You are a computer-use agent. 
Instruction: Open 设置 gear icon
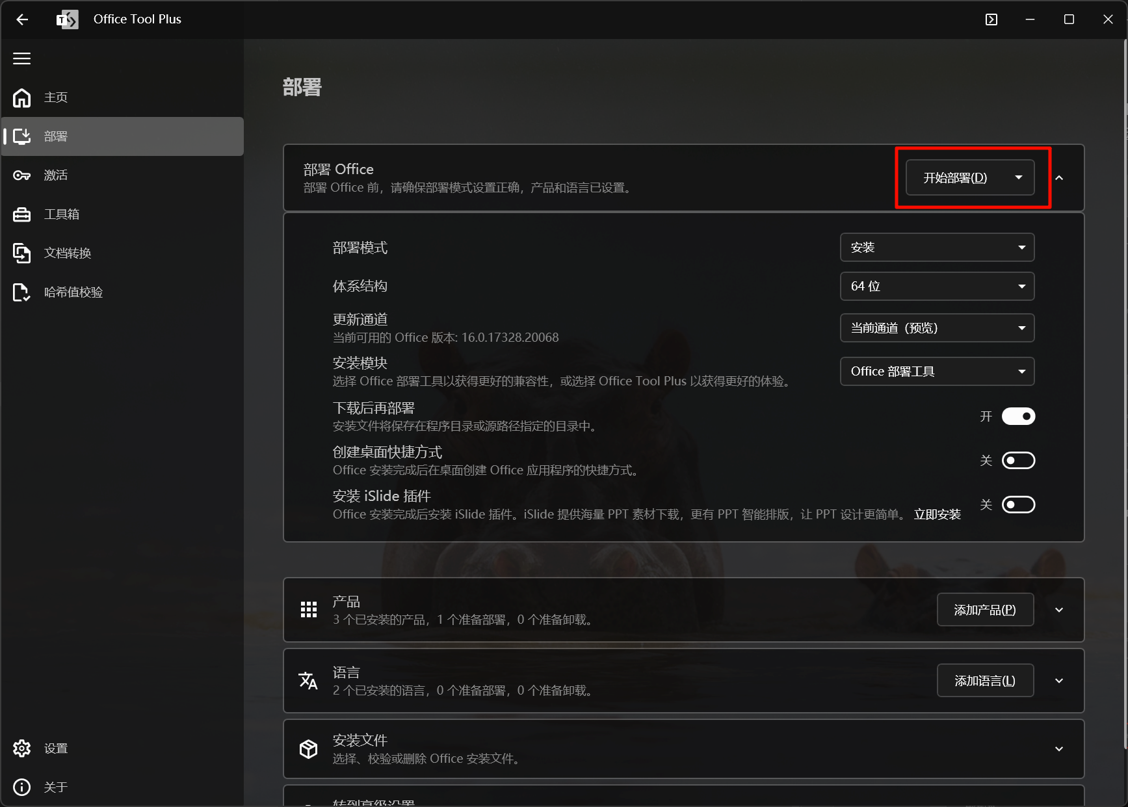coord(22,749)
